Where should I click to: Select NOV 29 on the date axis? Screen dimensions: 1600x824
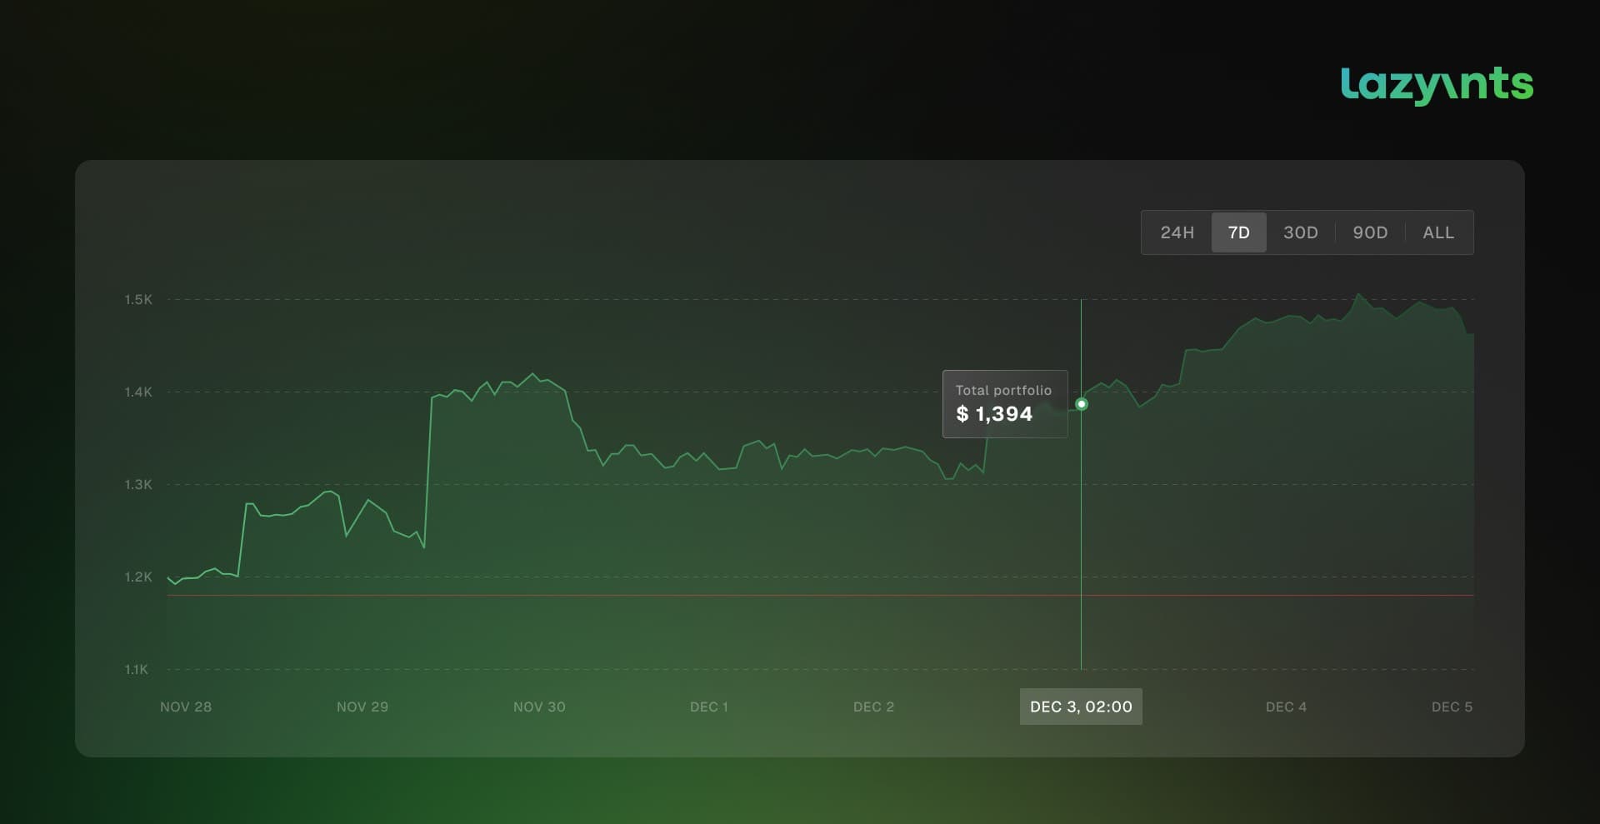[x=362, y=707]
